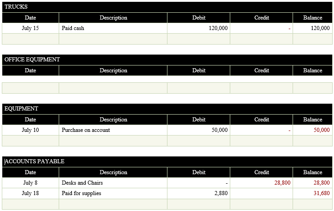Select the 31,680 balance cell
The height and width of the screenshot is (211, 334).
(321, 193)
